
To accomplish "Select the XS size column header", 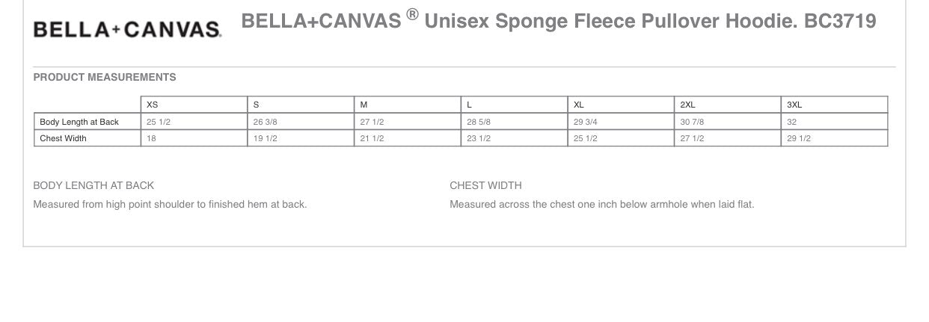I will click(x=153, y=105).
